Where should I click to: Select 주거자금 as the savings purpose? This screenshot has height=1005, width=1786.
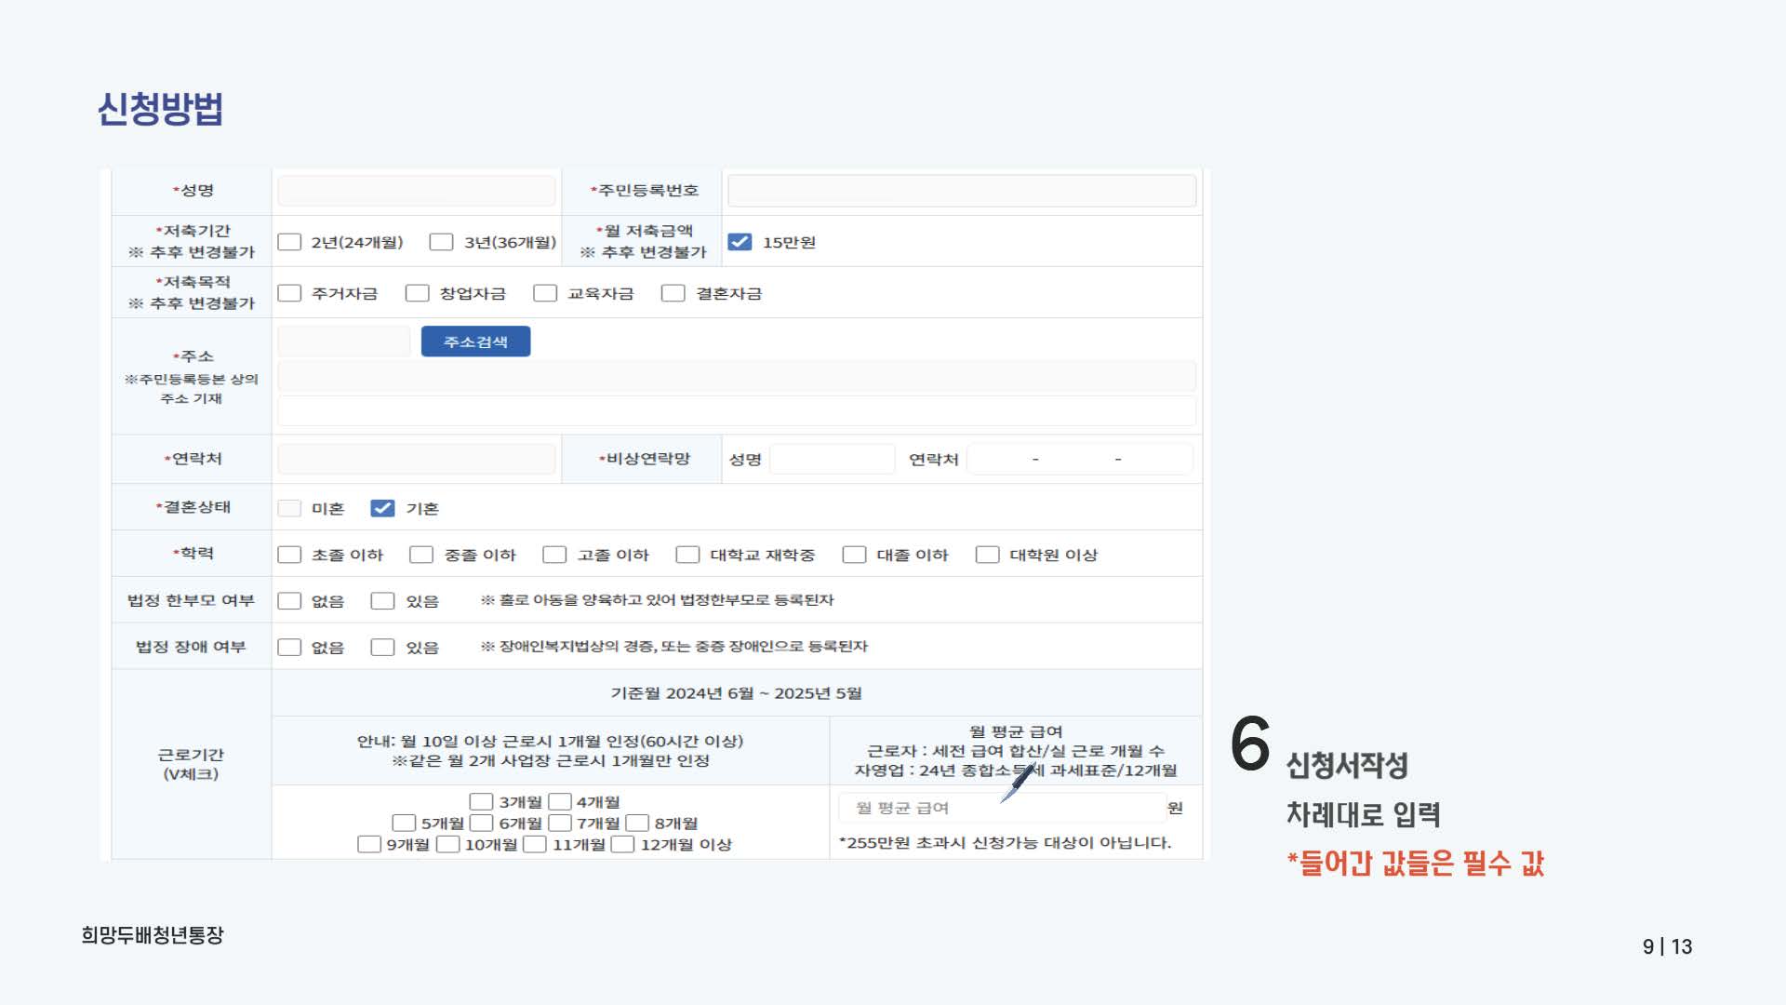pos(288,292)
